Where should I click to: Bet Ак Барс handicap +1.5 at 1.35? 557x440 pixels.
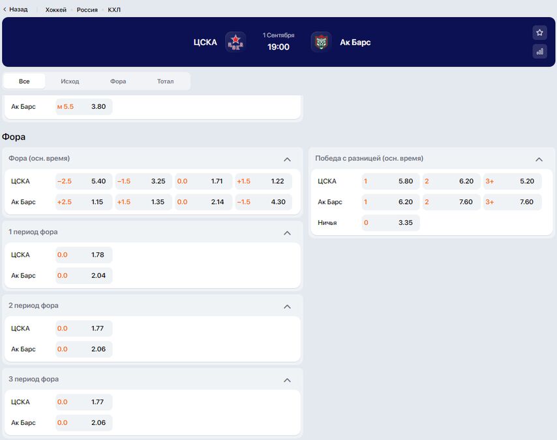pos(143,201)
